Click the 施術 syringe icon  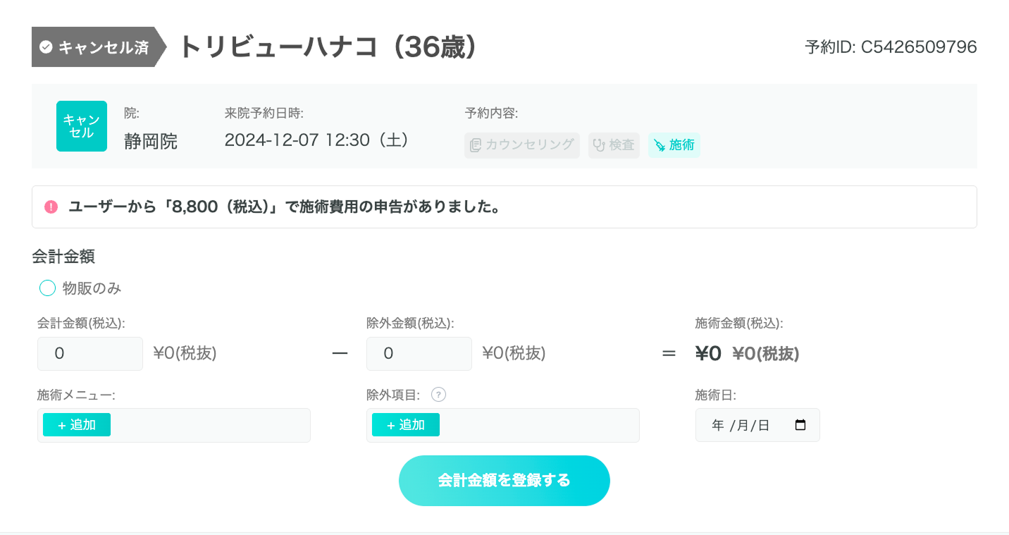(660, 145)
